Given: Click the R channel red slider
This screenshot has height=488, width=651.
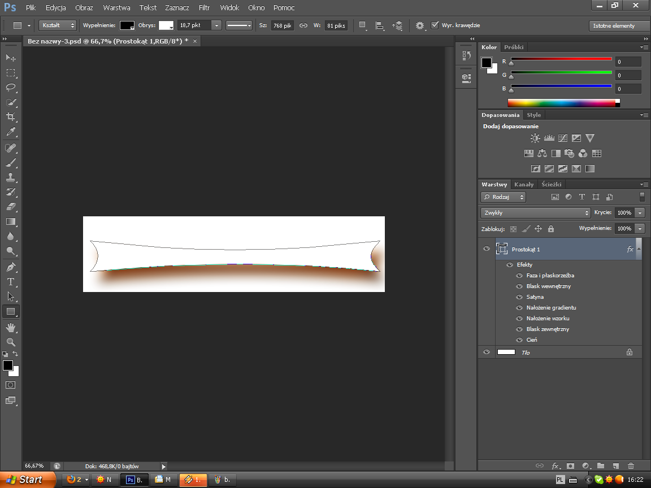Looking at the screenshot, I should 561,59.
